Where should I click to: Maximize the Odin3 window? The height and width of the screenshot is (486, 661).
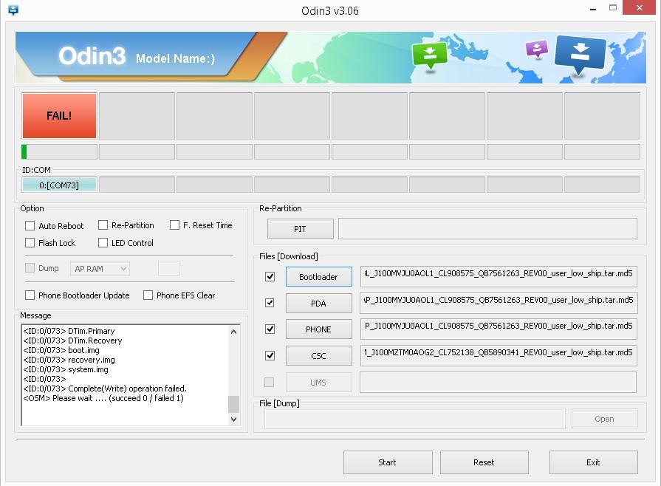(x=613, y=8)
